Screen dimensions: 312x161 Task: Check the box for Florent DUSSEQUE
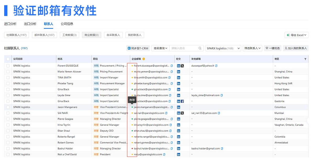click(x=8, y=66)
